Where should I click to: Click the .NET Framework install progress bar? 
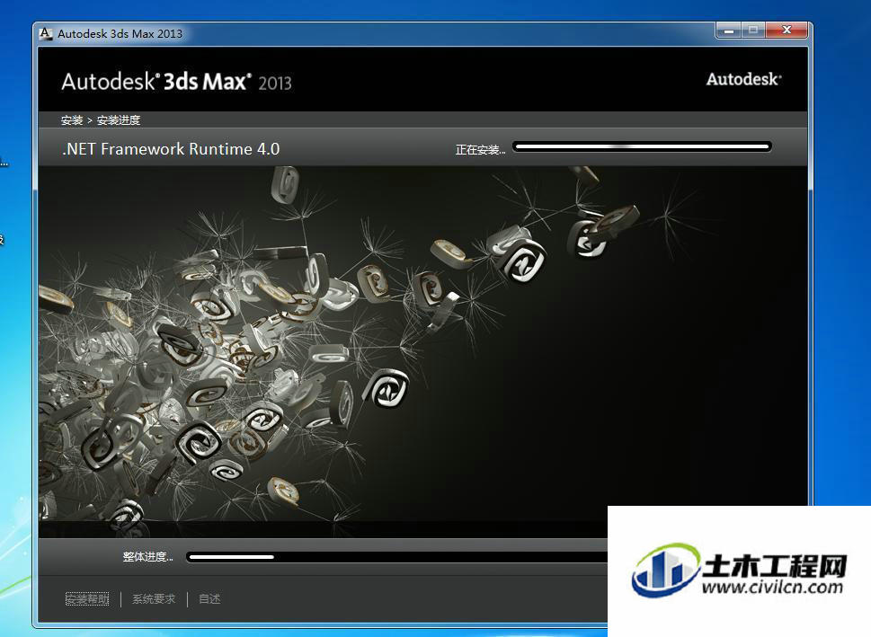642,147
